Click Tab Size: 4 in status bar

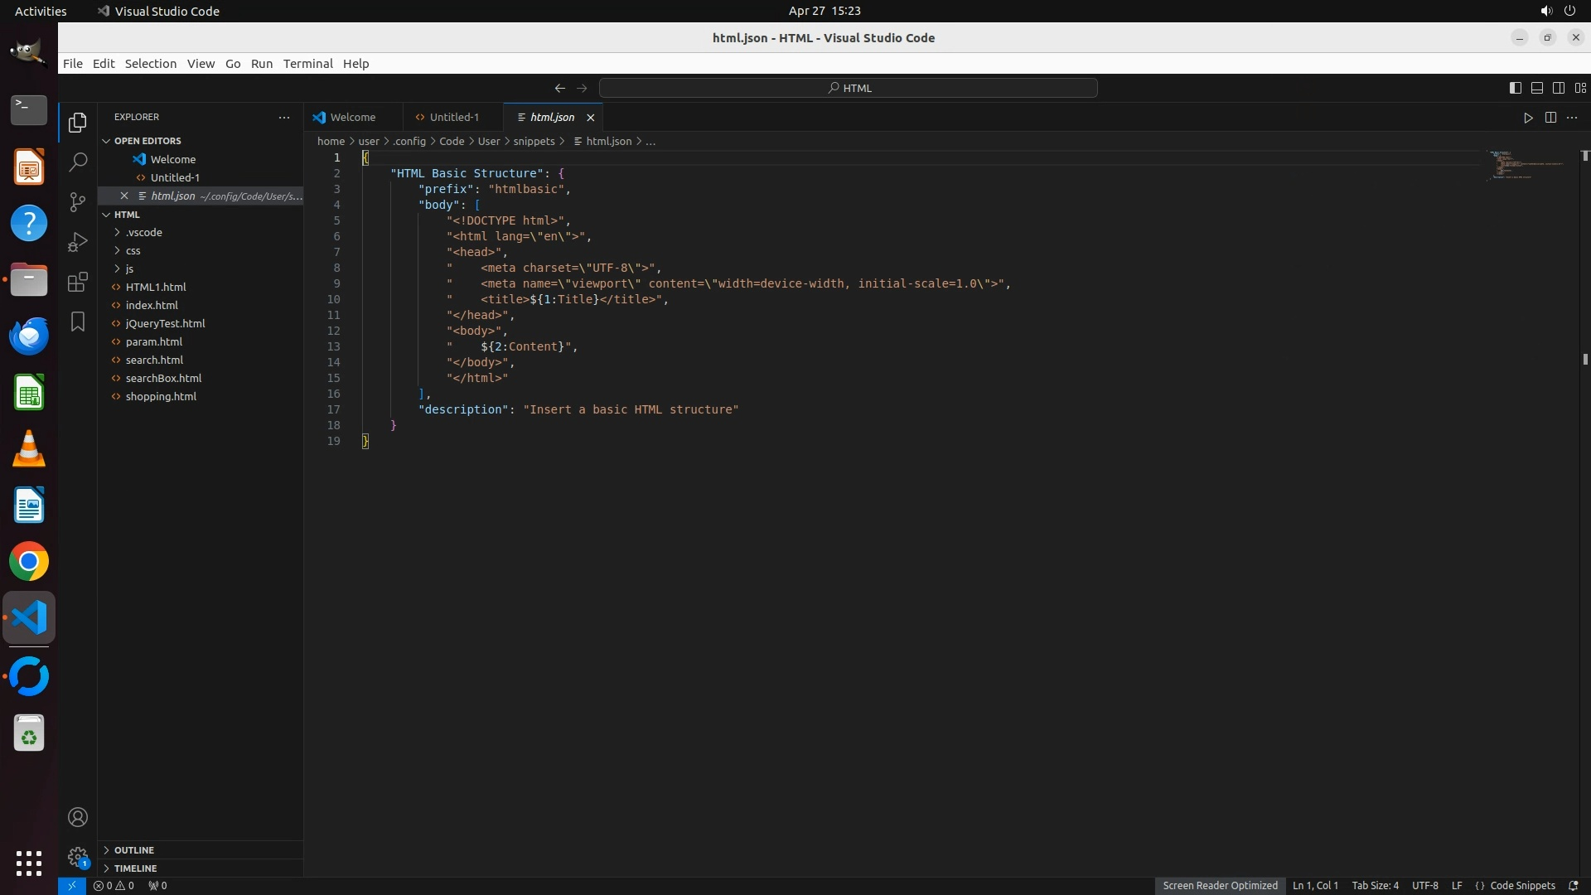[1375, 885]
